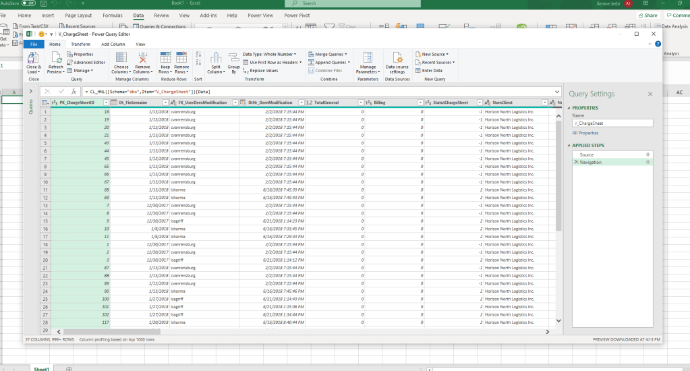The image size is (690, 371).
Task: Open Data source settings
Action: pyautogui.click(x=397, y=59)
